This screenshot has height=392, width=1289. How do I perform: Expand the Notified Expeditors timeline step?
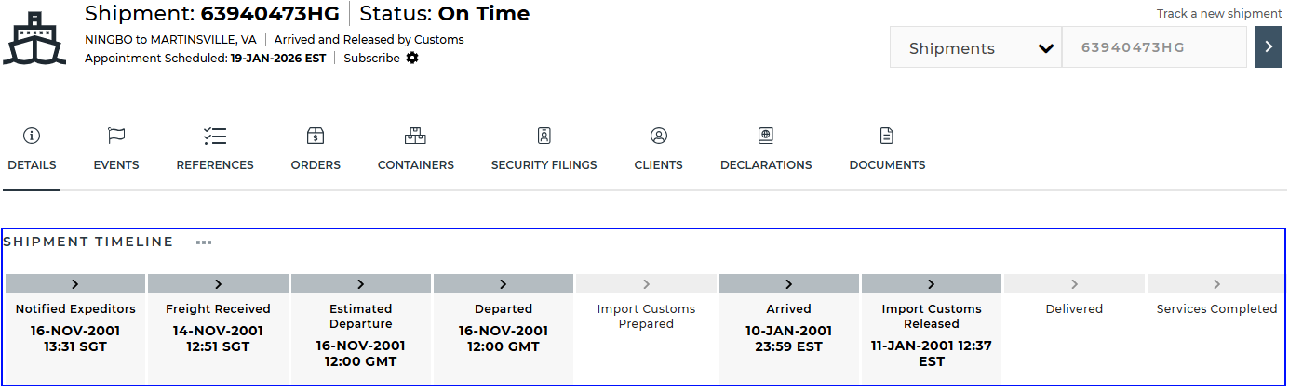pos(75,284)
